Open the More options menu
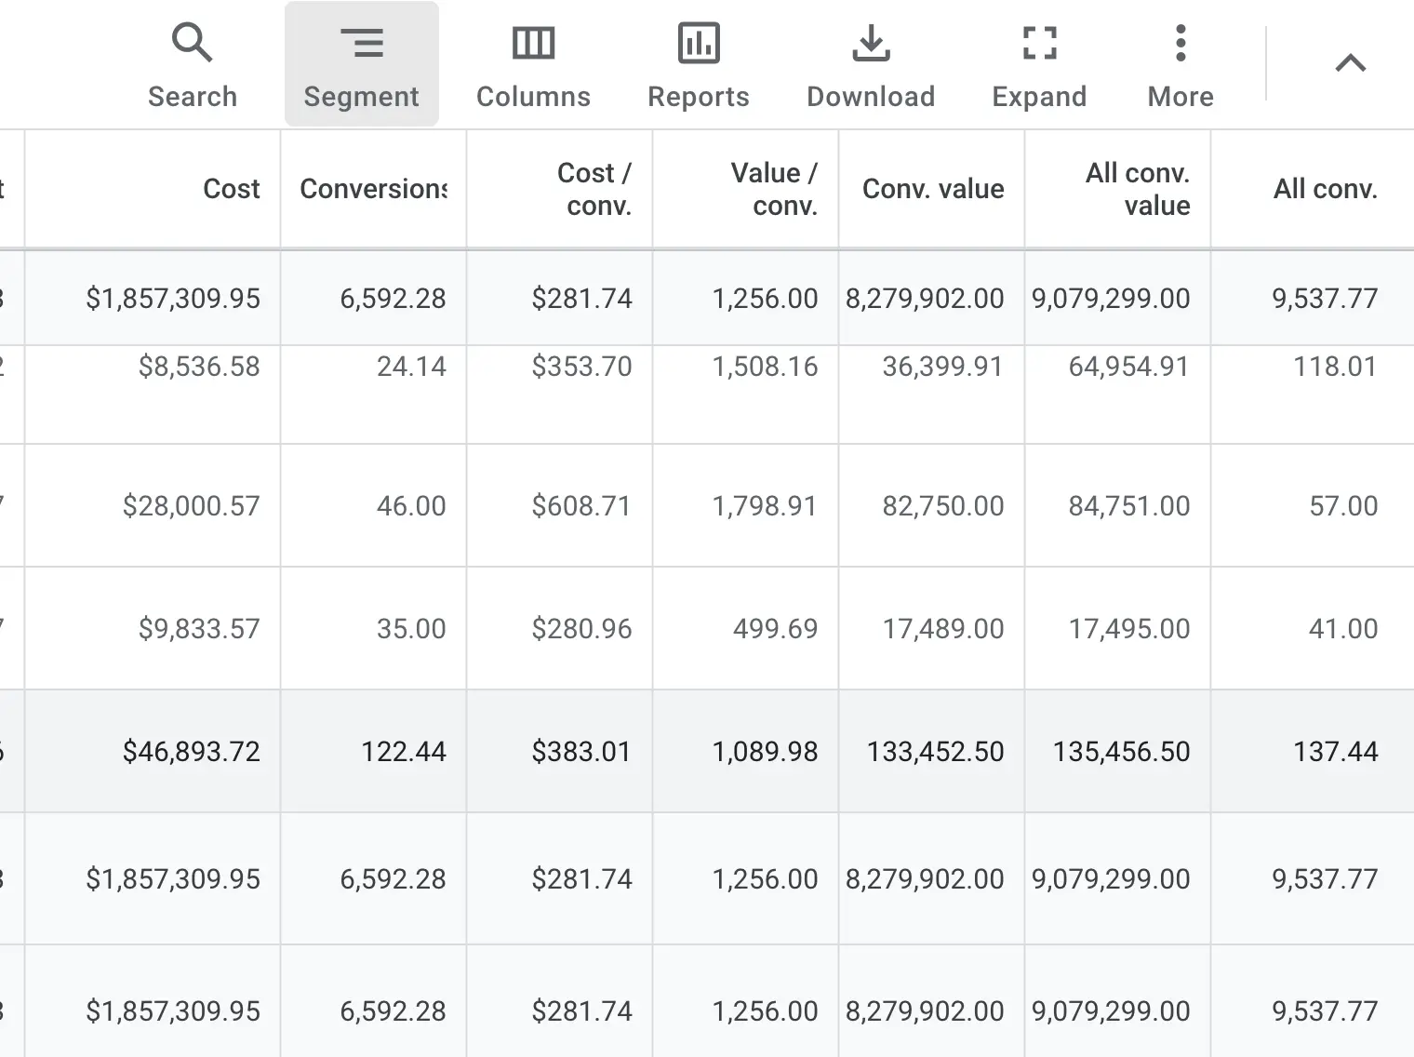 (1181, 65)
